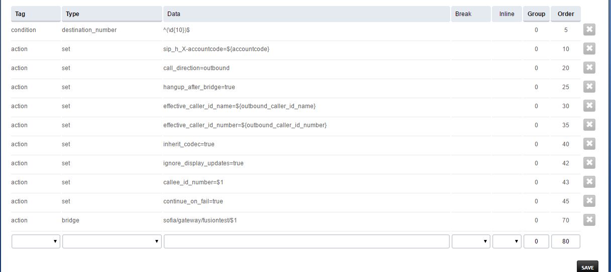Remove the call_direction=outbound row

coord(589,68)
